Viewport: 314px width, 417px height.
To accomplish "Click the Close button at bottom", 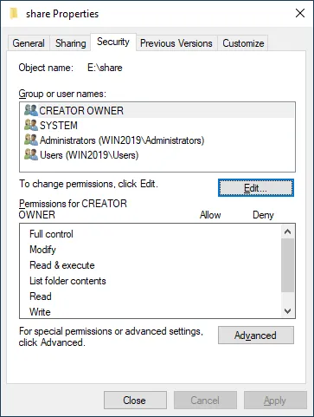I will tap(135, 401).
